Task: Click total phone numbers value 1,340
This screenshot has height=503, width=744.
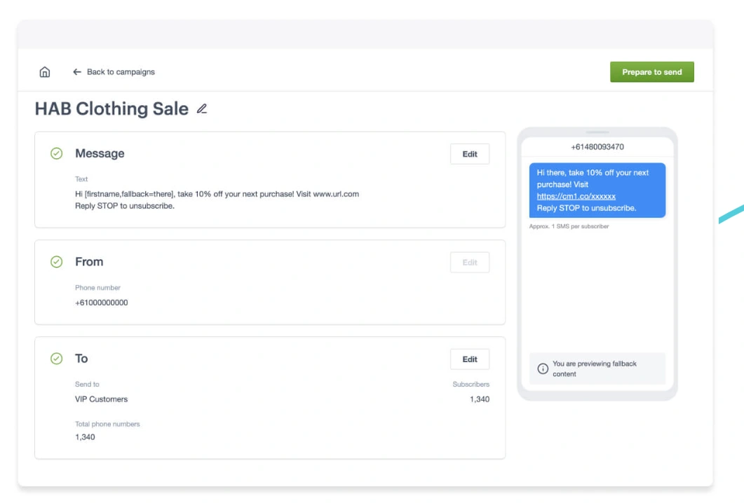Action: pyautogui.click(x=85, y=437)
